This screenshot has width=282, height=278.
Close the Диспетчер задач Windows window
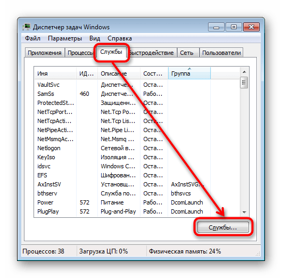[x=252, y=27]
